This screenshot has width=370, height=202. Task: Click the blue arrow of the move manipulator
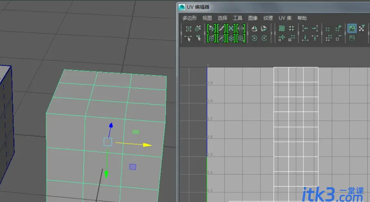[111, 125]
